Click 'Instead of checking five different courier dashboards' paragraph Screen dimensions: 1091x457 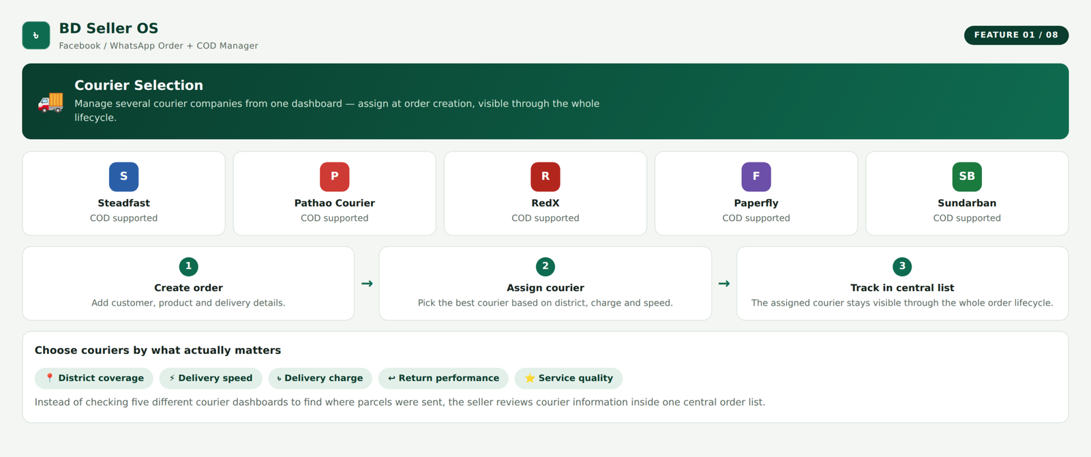coord(400,402)
